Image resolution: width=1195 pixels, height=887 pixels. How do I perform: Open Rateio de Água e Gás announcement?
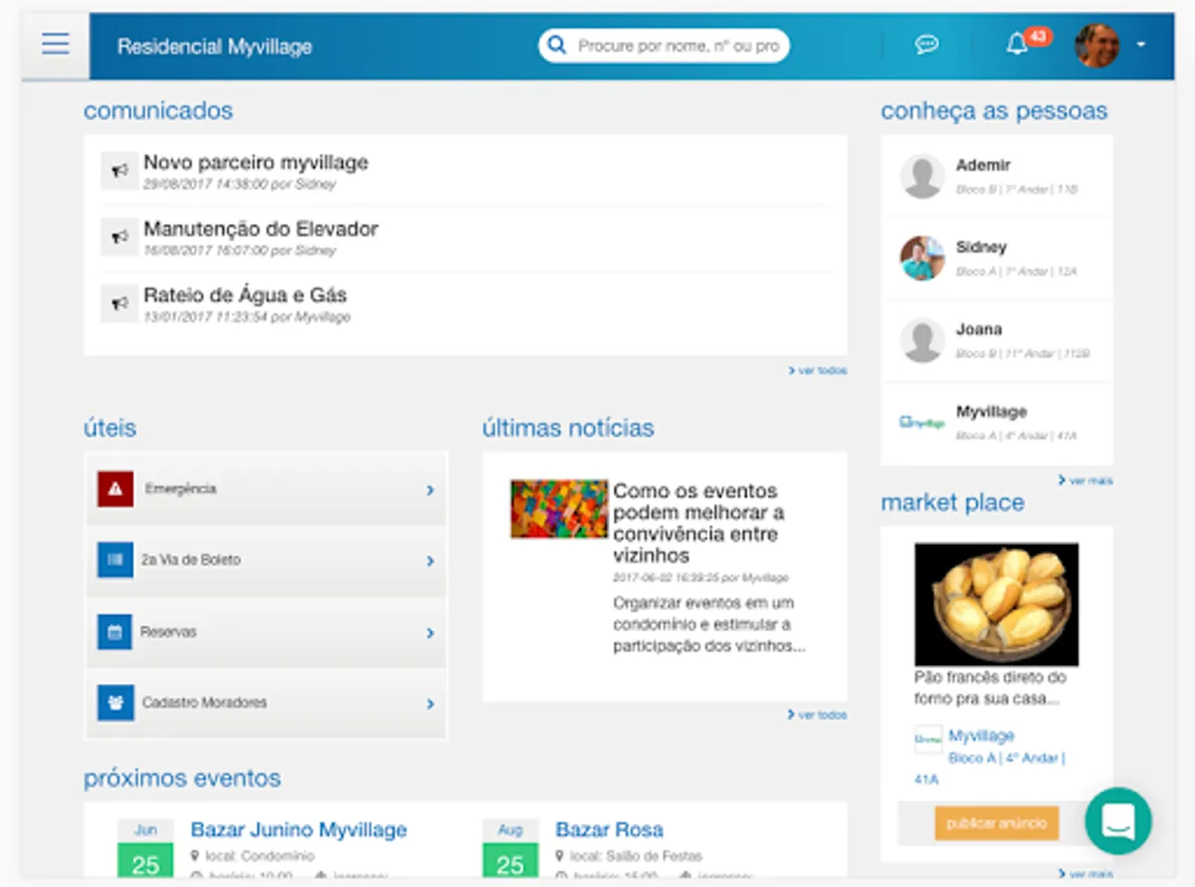point(245,295)
